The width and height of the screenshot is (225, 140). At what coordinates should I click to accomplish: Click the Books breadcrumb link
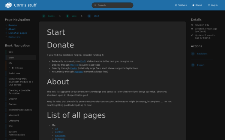51,16
